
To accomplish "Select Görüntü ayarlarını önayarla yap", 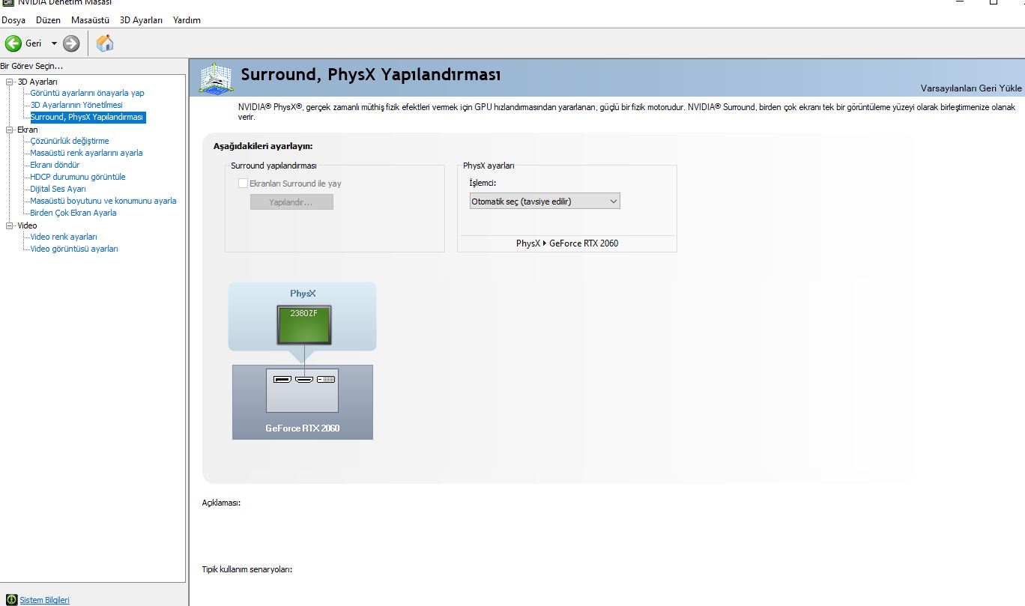I will [87, 93].
